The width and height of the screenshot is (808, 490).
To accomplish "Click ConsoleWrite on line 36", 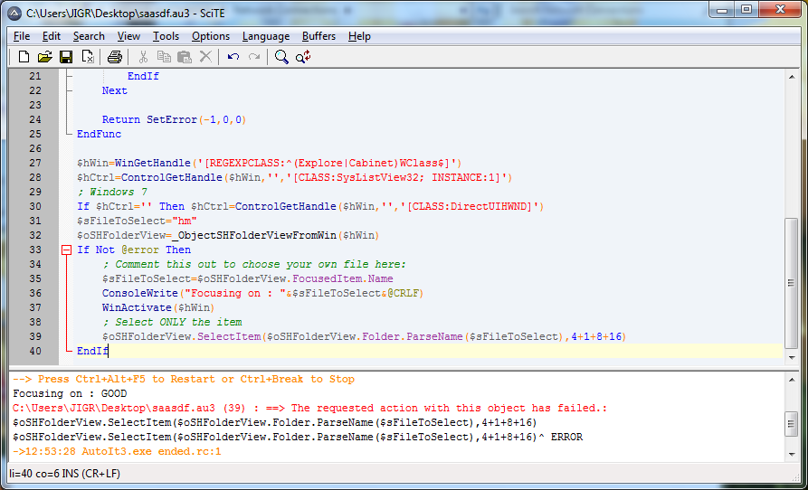I will 140,294.
